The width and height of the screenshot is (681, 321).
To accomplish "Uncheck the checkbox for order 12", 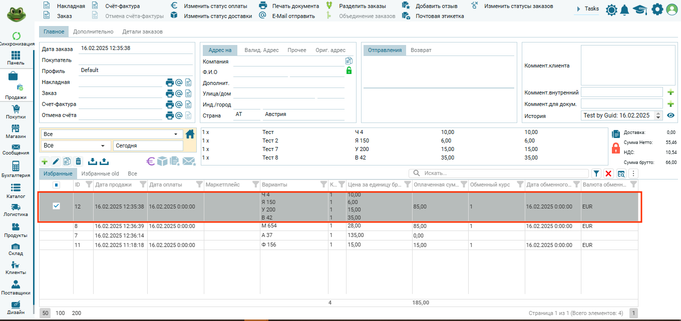I will tap(57, 206).
